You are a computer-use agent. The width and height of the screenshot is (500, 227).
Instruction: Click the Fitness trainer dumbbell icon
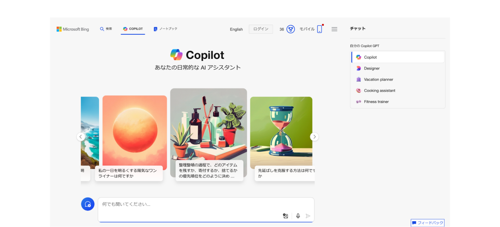pyautogui.click(x=359, y=101)
